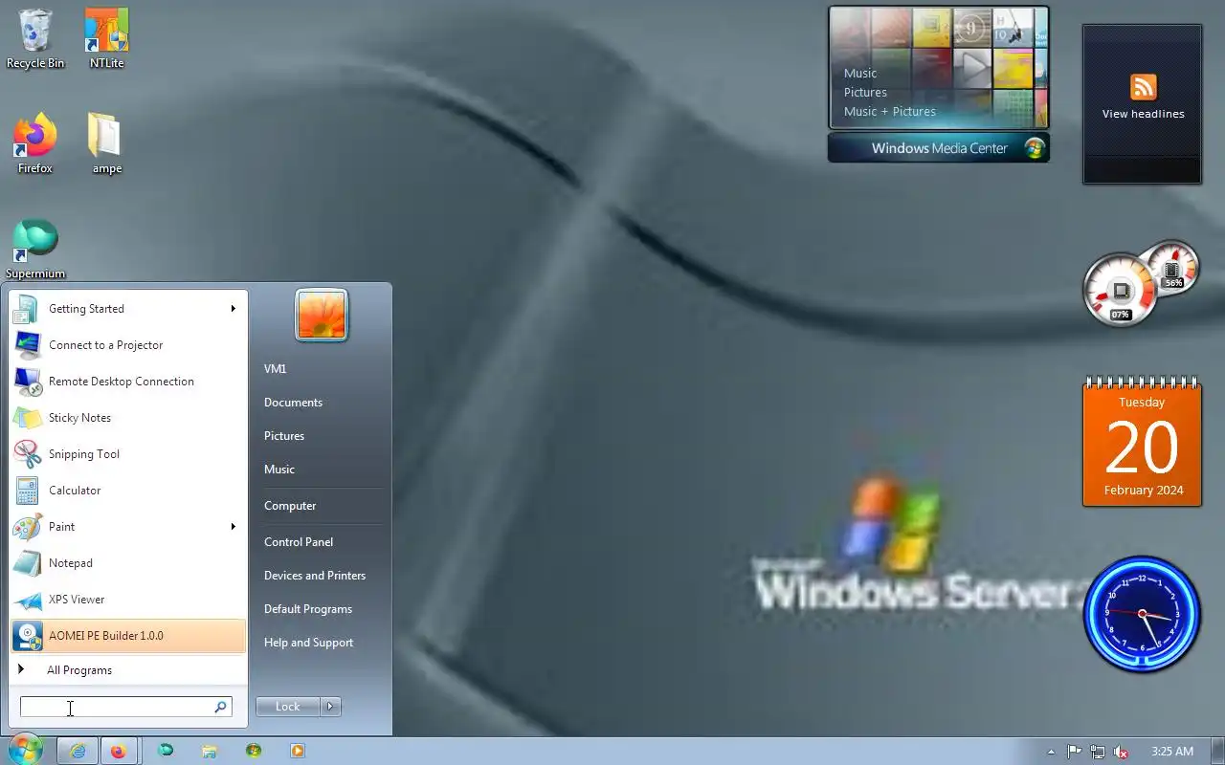Open Windows Media Center taskbar icon

254,752
